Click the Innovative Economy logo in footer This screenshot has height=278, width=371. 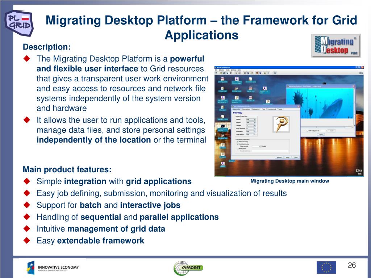click(x=53, y=268)
